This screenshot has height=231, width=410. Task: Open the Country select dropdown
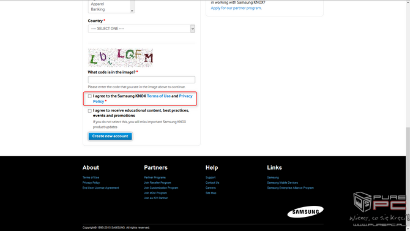point(141,29)
